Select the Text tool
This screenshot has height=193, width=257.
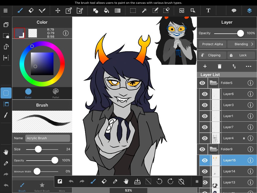(208, 11)
